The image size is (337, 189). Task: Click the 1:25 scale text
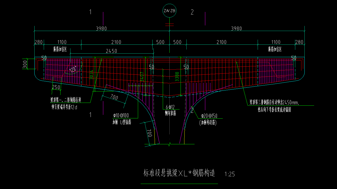coord(230,174)
